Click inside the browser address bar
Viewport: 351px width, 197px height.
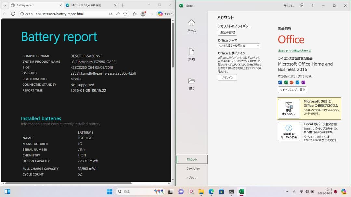coord(65,14)
